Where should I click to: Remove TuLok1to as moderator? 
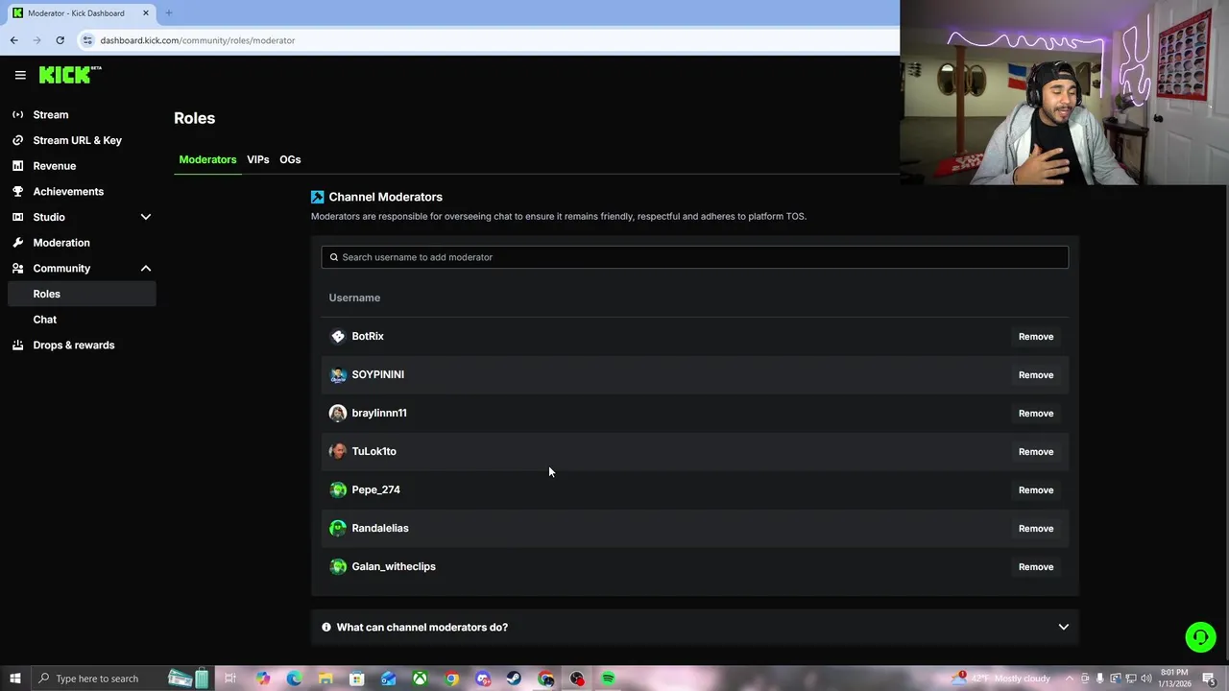click(x=1035, y=452)
